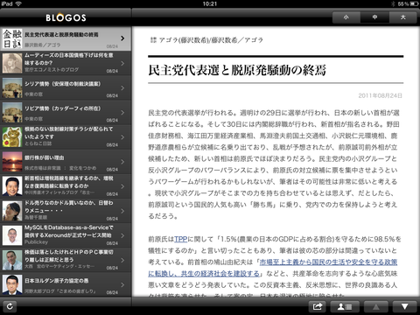420x315 pixels.
Task: Tap the Bluetooth icon in status bar
Action: pos(393,3)
